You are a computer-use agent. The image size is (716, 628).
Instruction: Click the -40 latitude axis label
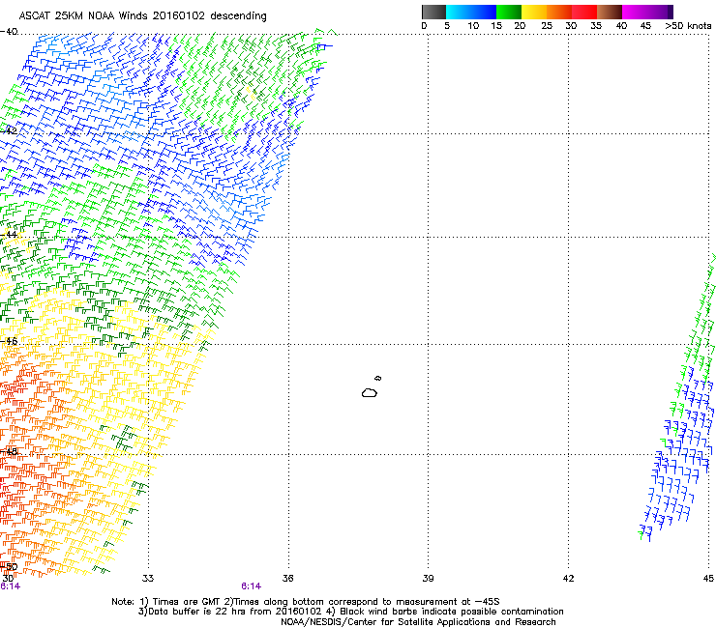(x=9, y=32)
